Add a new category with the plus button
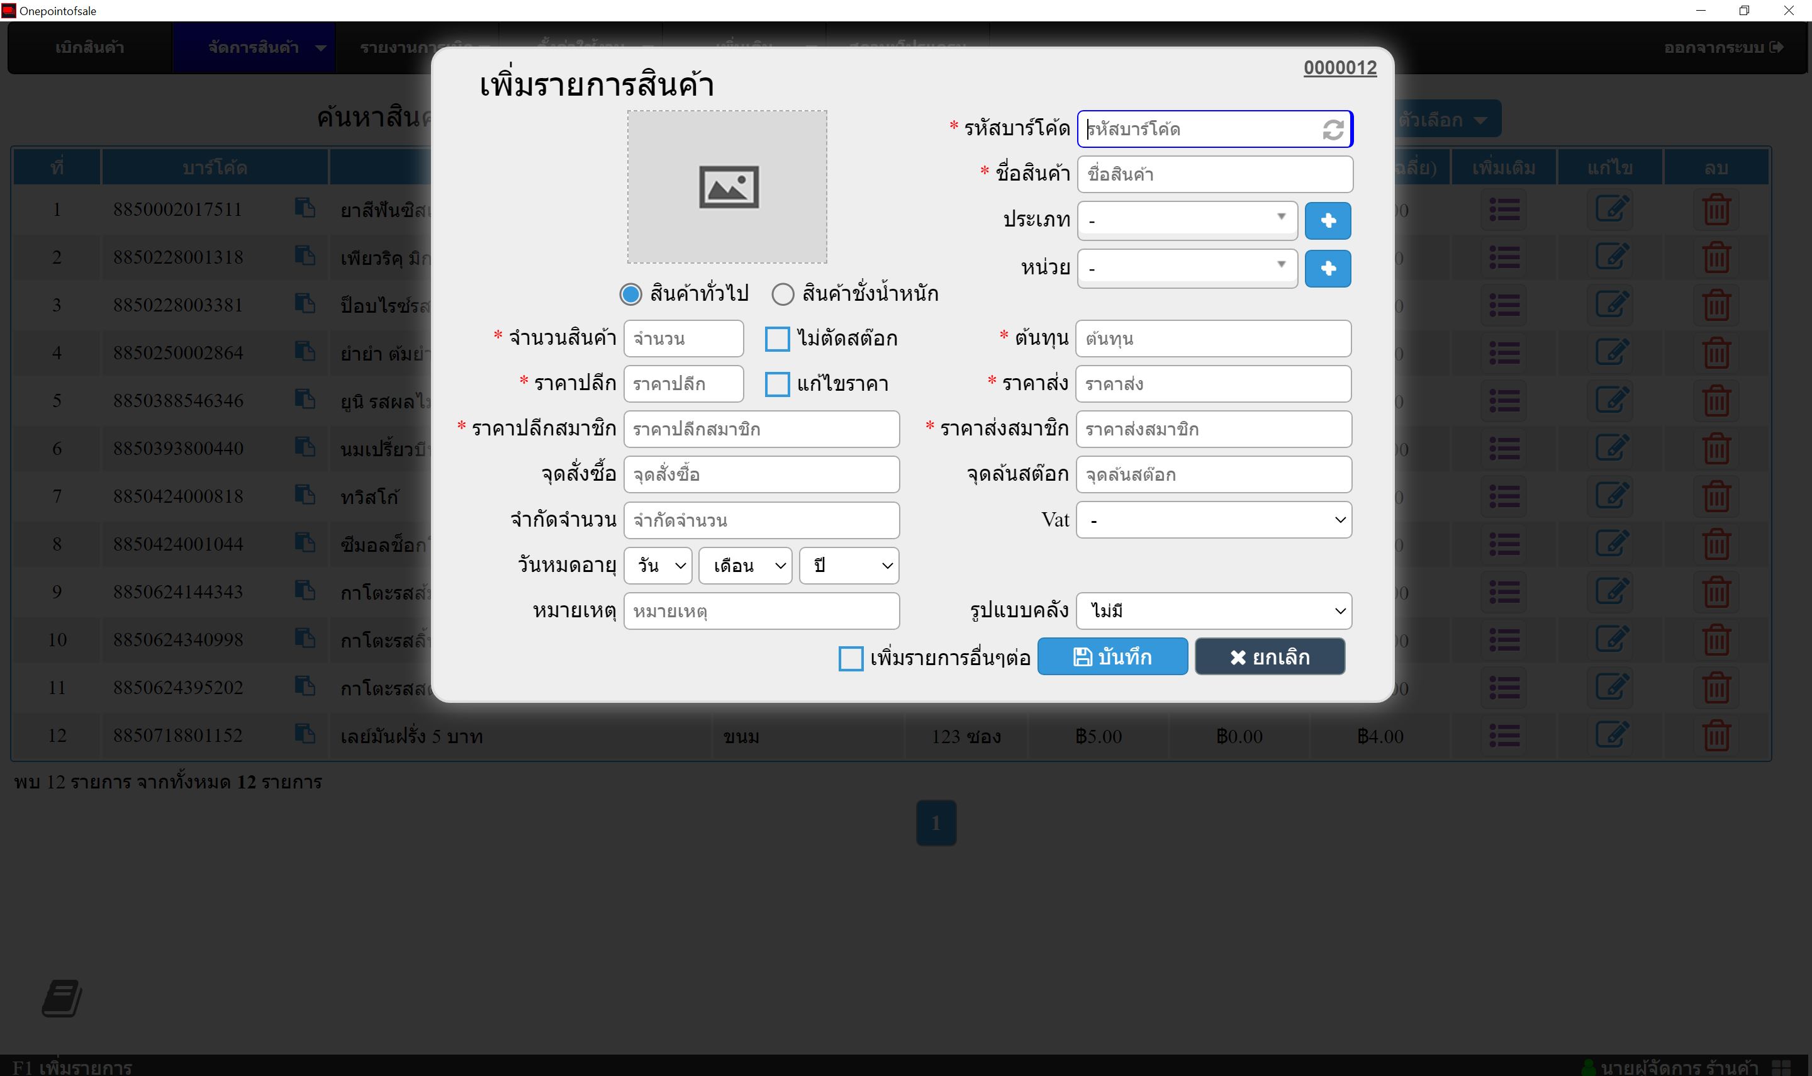Screen dimensions: 1812x1076 1328,220
